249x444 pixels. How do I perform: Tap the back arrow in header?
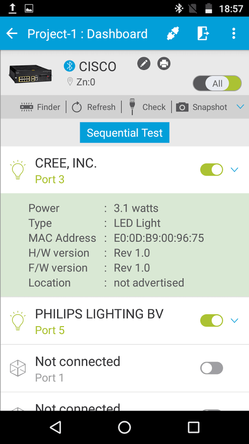coord(12,34)
